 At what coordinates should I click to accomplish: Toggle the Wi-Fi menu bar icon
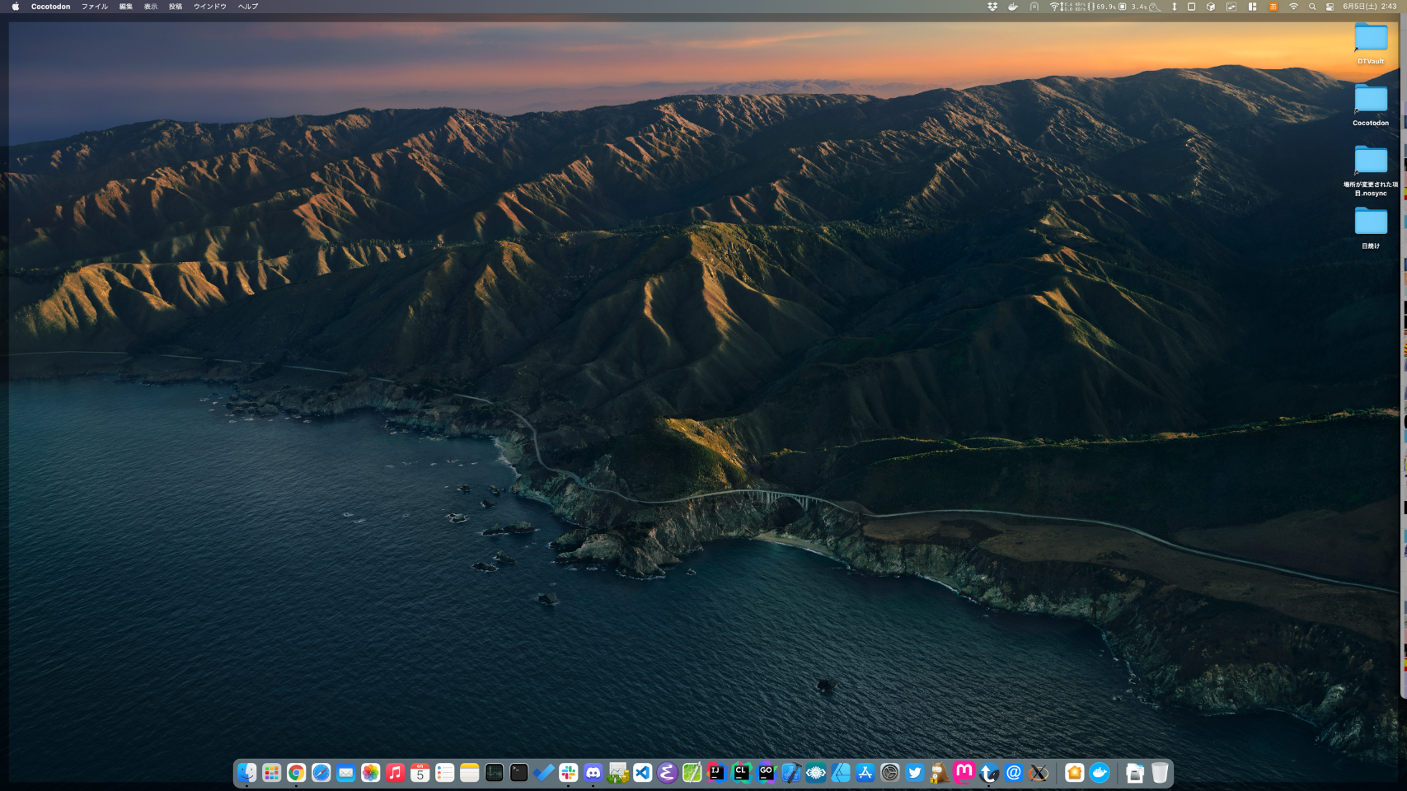1293,7
